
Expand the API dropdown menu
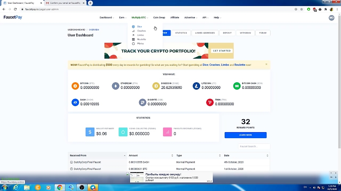(x=205, y=17)
